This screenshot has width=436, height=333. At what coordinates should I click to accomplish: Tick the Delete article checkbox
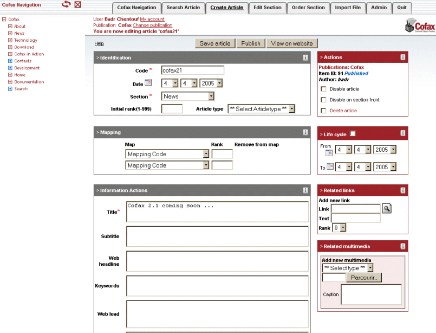click(323, 111)
